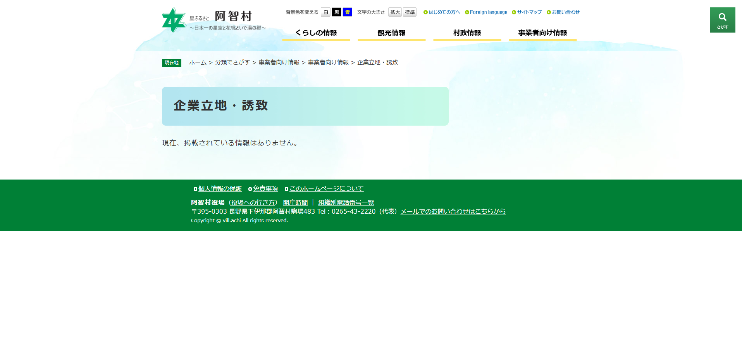Open 個人情報の保護 footer link

coord(220,188)
